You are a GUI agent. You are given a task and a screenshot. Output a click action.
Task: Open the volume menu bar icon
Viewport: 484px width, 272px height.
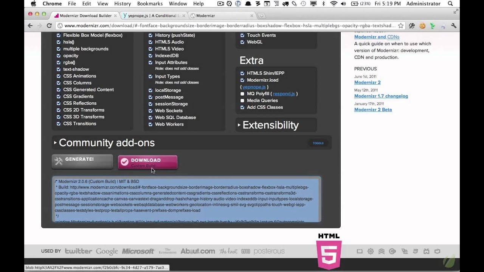point(344,4)
